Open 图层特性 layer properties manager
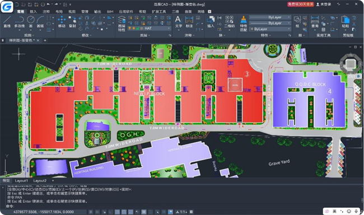This screenshot has height=215, width=364. coord(122,24)
